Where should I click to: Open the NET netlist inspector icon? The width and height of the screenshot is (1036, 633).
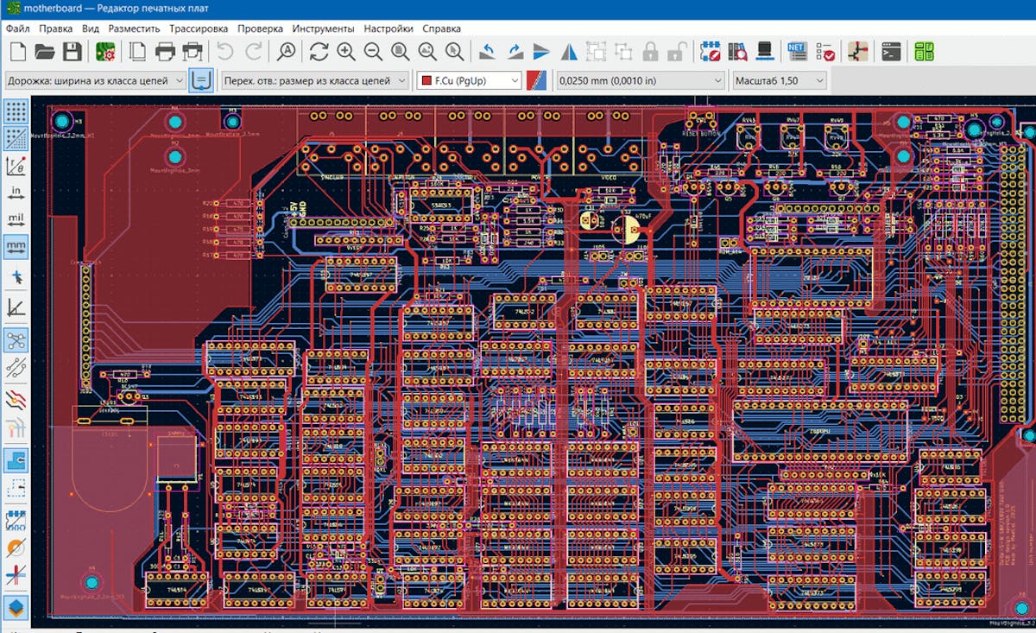[798, 51]
